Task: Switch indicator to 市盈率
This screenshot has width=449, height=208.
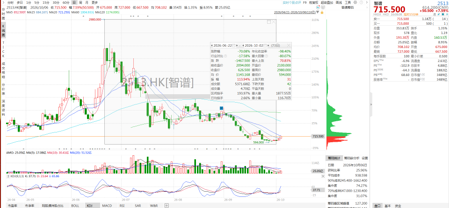Action: pyautogui.click(x=13, y=205)
